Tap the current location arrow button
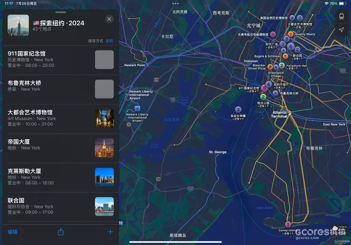 [x=341, y=30]
